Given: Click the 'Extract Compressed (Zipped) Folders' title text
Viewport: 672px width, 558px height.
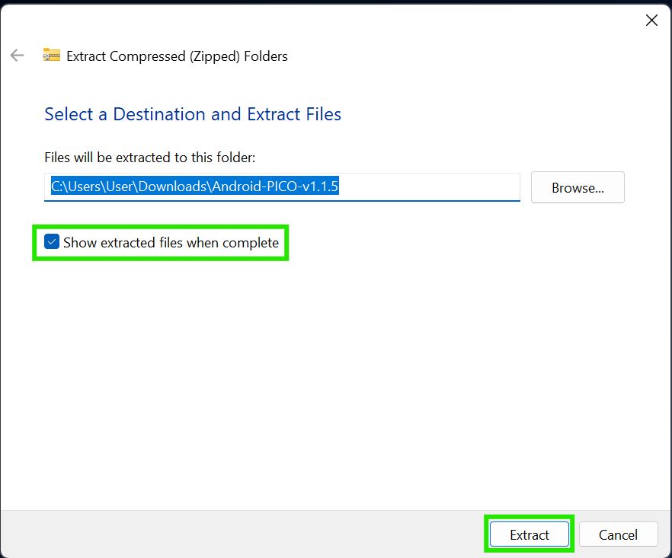Looking at the screenshot, I should point(177,56).
